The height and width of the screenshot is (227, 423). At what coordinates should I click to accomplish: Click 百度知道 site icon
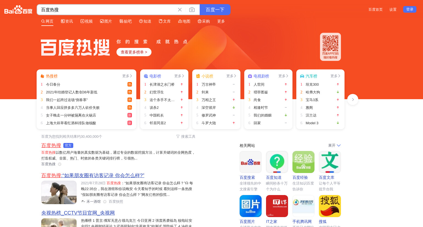point(277,162)
